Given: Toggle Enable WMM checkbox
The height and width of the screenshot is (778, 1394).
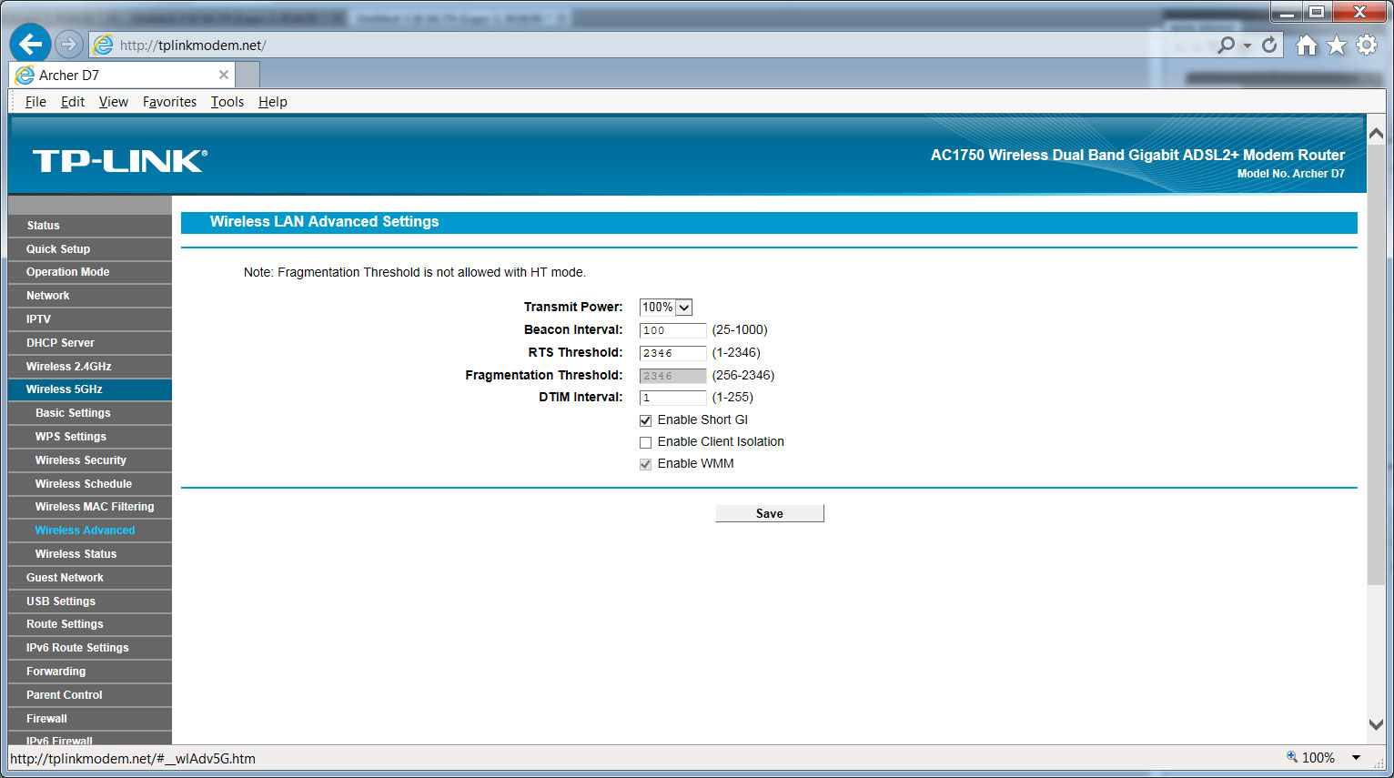Looking at the screenshot, I should [x=646, y=464].
